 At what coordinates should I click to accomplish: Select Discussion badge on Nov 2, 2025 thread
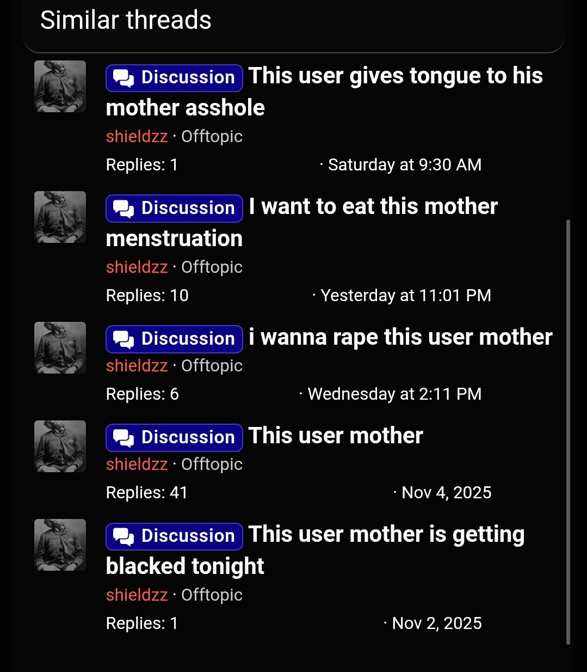pos(174,536)
